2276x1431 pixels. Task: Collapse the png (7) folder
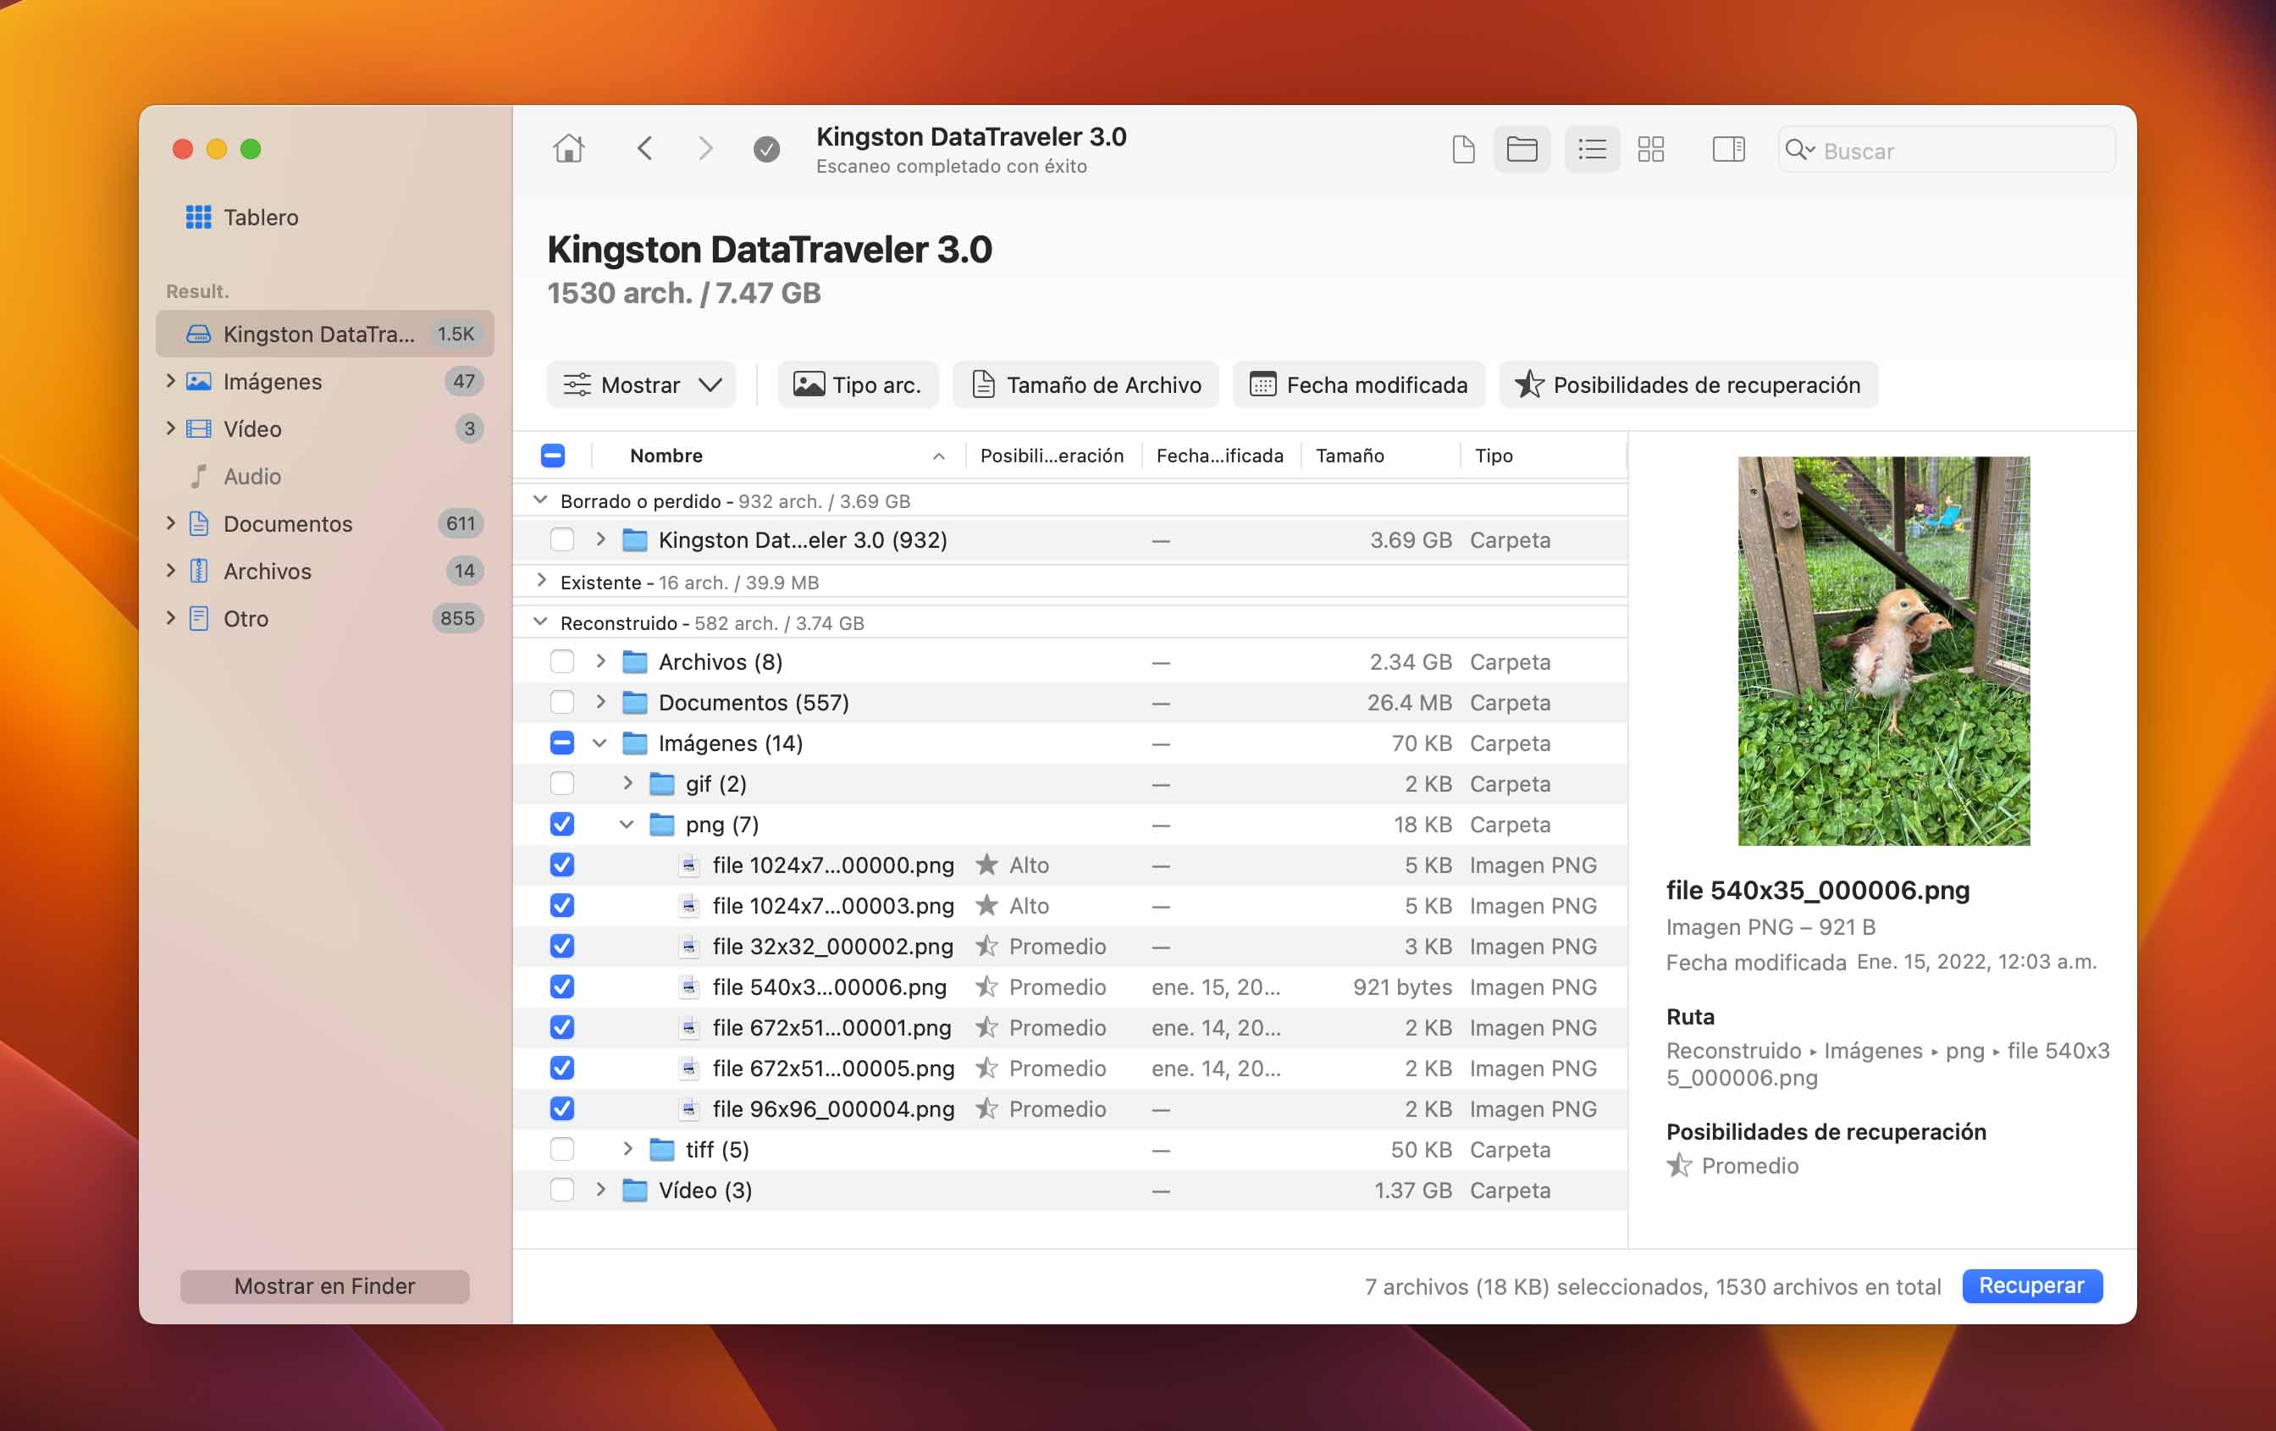(x=627, y=824)
